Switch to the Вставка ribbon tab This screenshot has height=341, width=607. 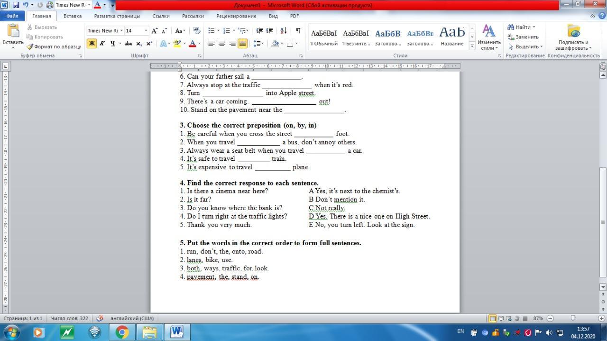click(x=73, y=16)
